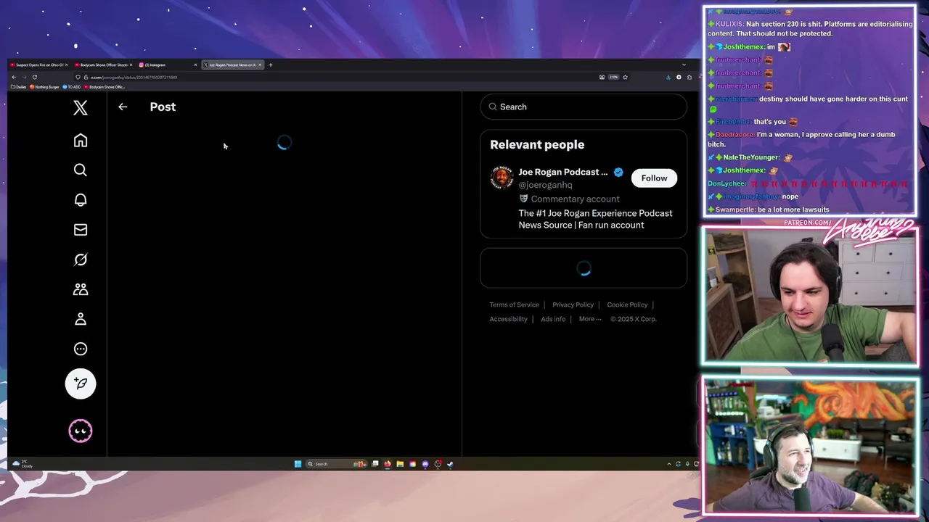Click the browser back arrow

point(14,77)
